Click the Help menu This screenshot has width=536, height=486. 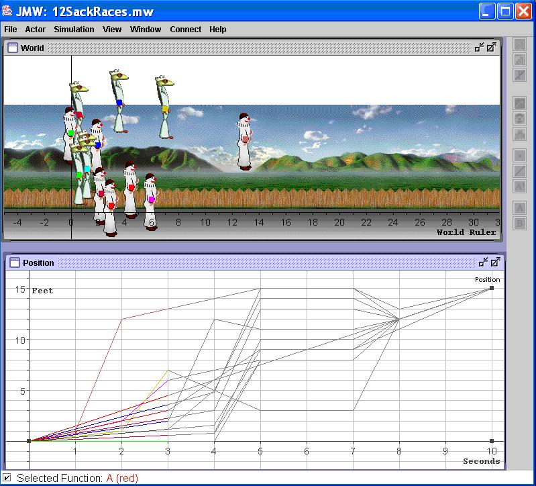click(217, 30)
